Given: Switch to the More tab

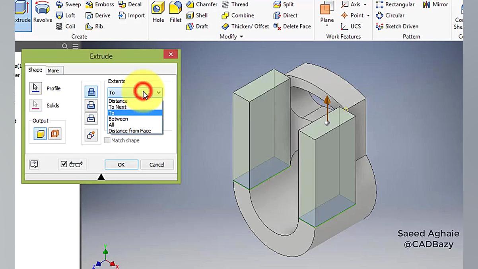Looking at the screenshot, I should coord(53,70).
